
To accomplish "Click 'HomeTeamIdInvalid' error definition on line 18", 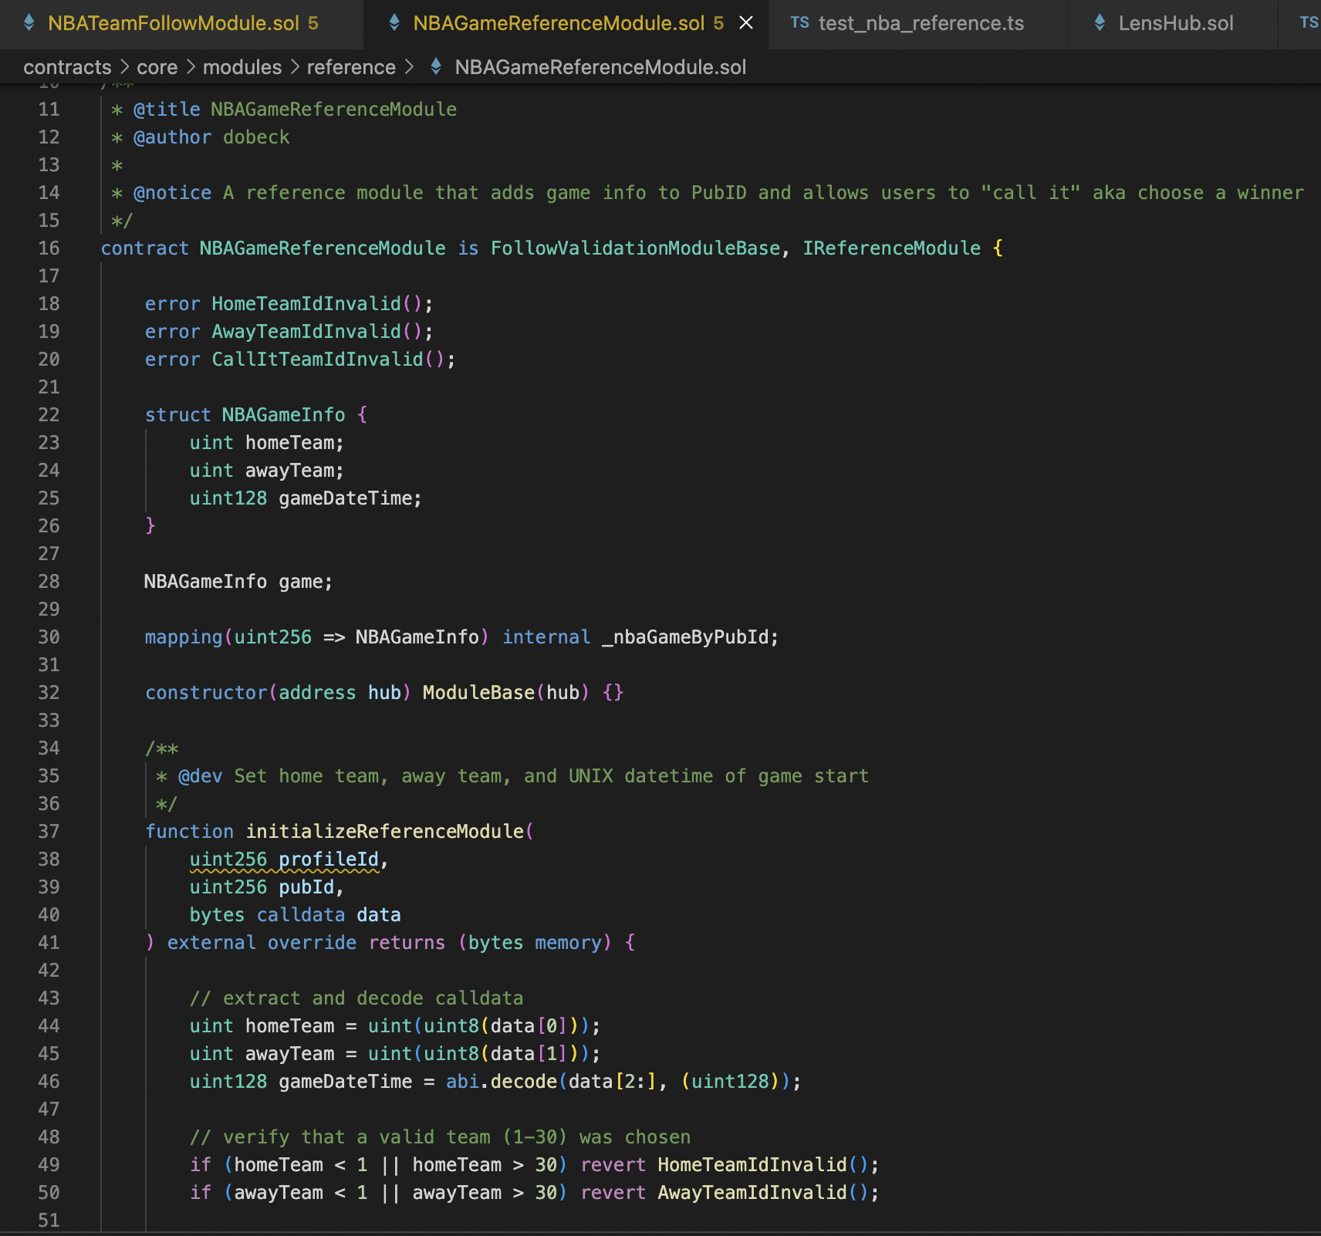I will (306, 304).
